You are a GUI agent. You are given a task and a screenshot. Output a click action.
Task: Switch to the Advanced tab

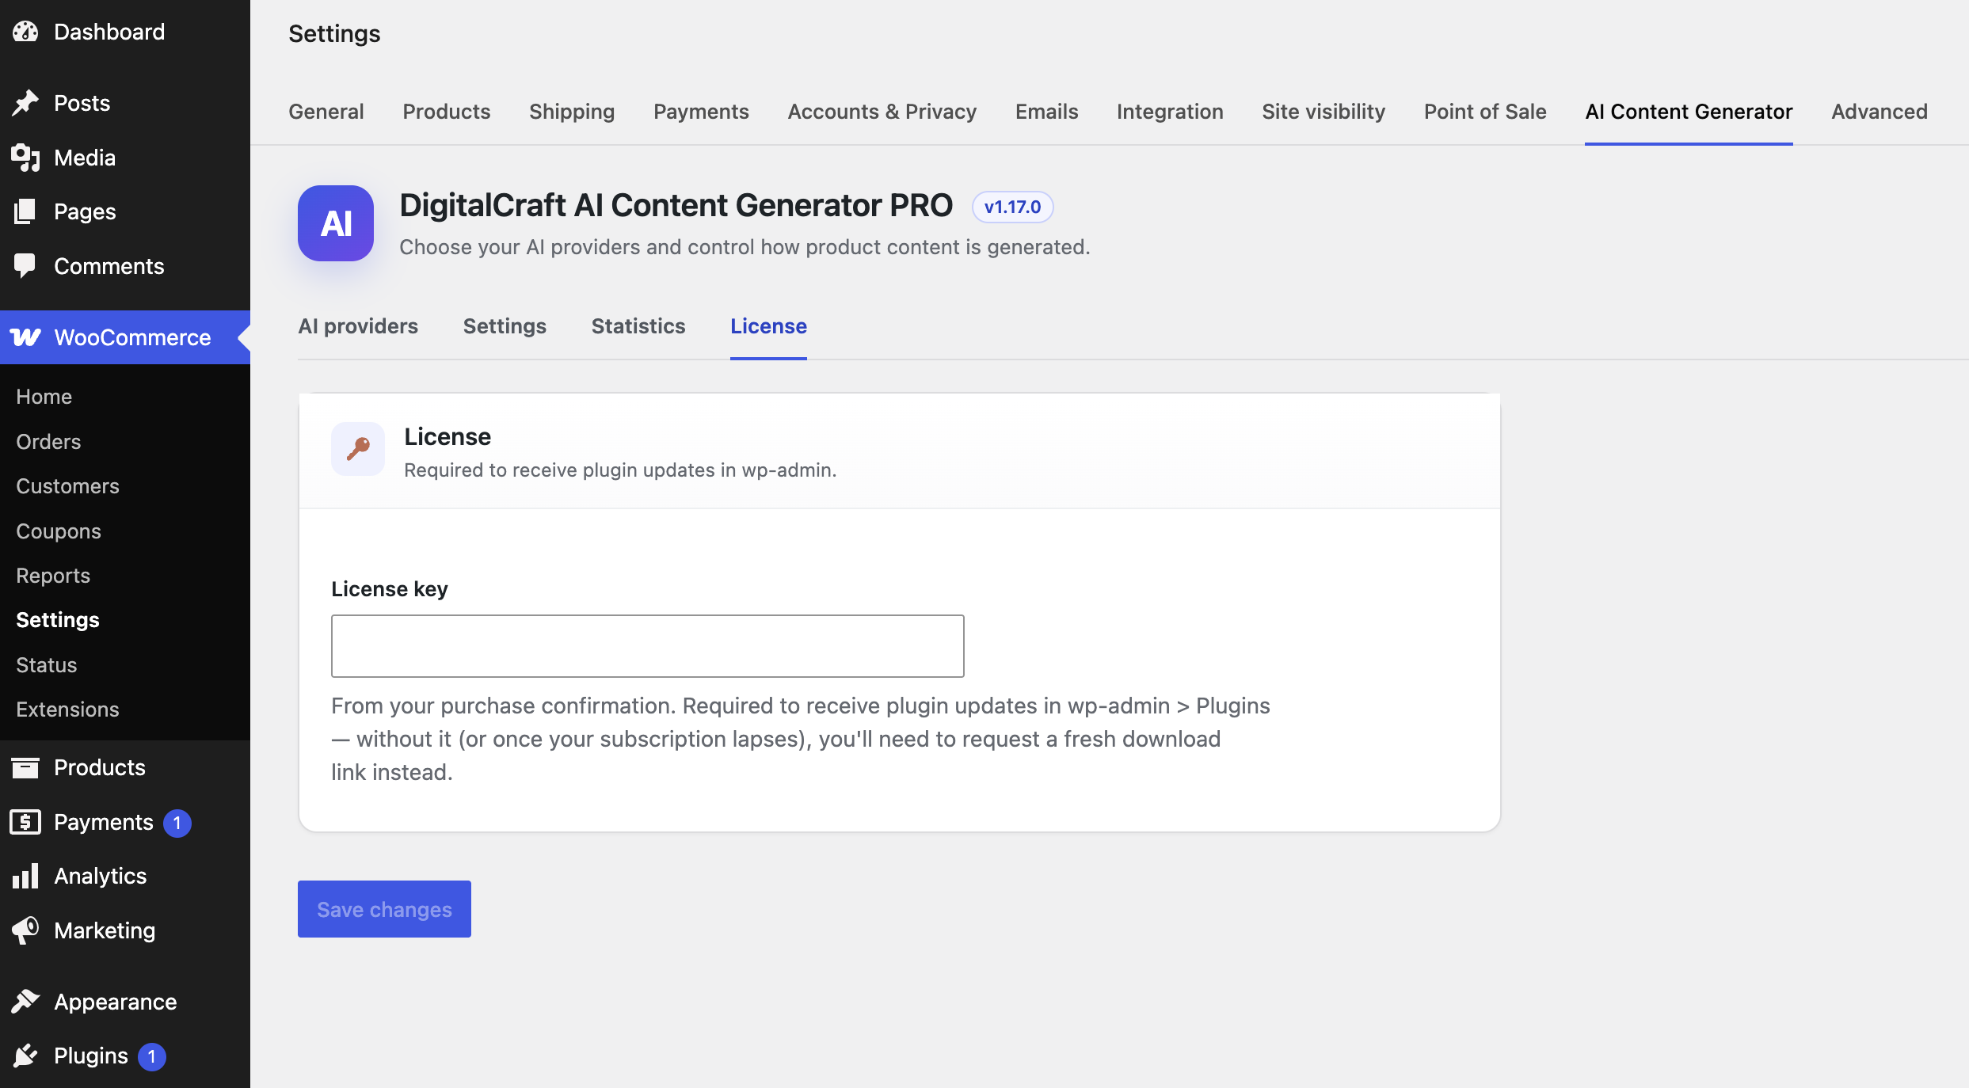click(1879, 112)
